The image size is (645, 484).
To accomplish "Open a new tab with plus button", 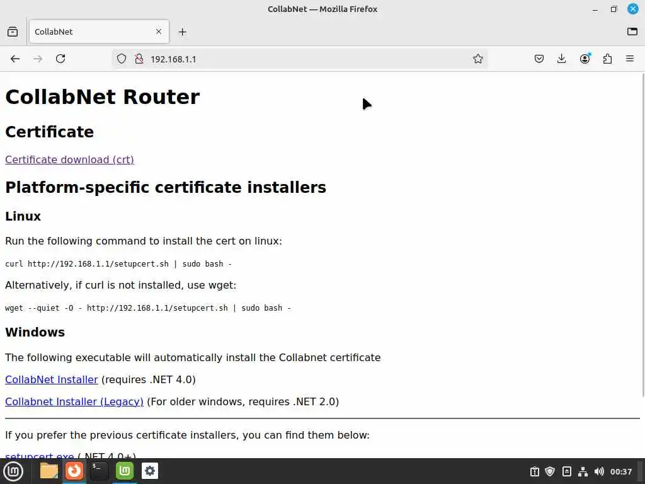I will click(182, 32).
